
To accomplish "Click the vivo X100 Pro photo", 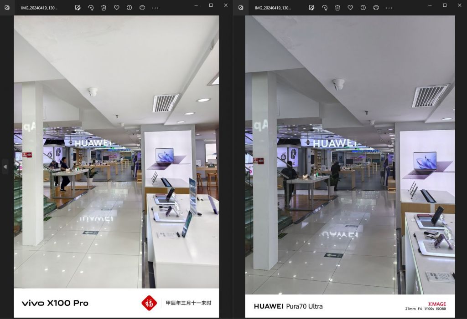I will pos(116,167).
